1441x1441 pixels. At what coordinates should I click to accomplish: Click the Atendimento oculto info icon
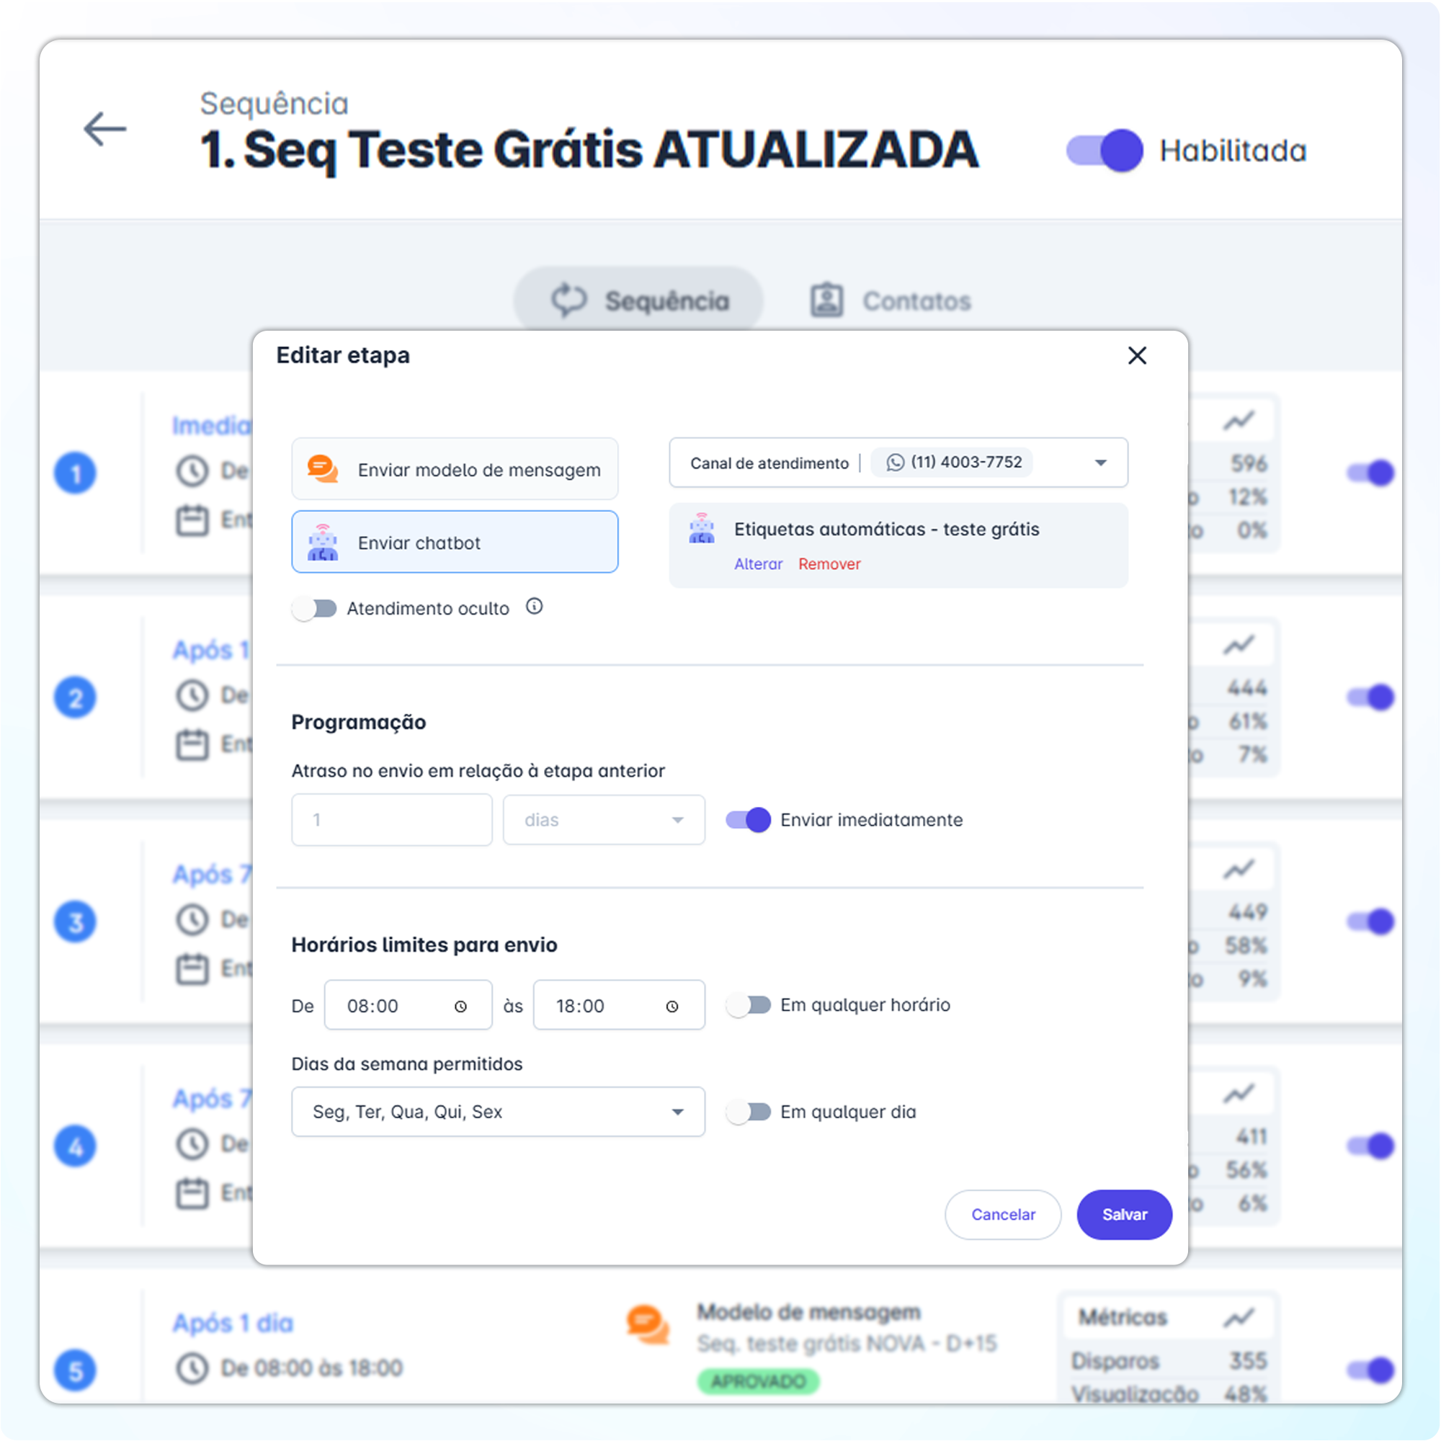(x=534, y=607)
